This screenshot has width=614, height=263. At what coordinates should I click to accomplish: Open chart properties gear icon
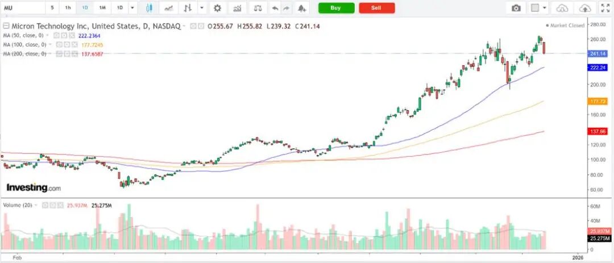tap(217, 8)
